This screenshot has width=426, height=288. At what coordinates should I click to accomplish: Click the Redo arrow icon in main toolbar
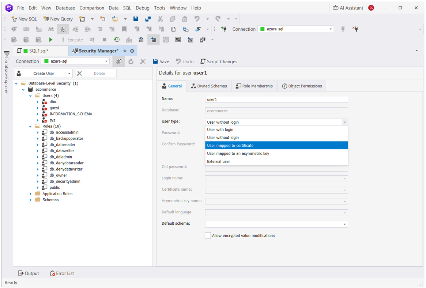tap(218, 19)
